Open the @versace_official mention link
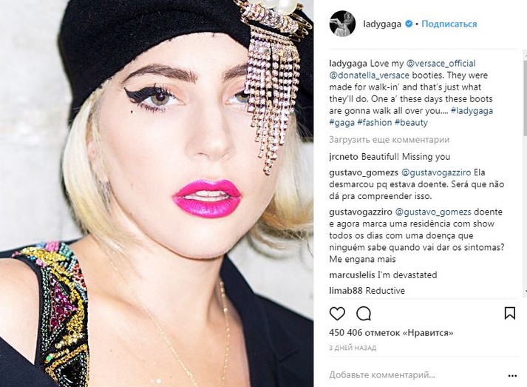 [x=441, y=63]
